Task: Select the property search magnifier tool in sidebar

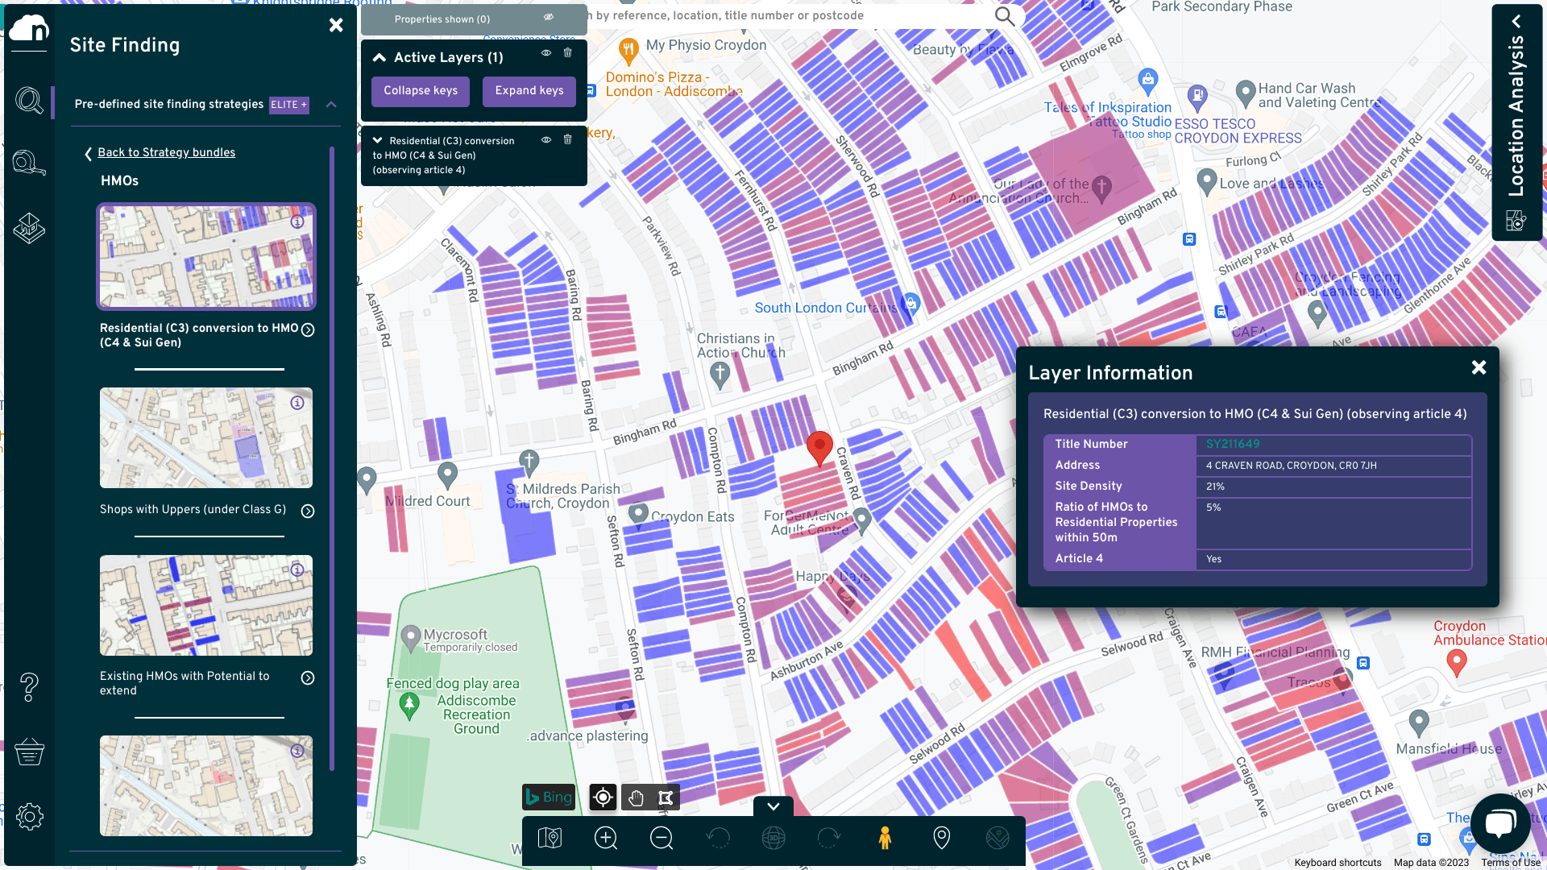Action: [x=30, y=101]
